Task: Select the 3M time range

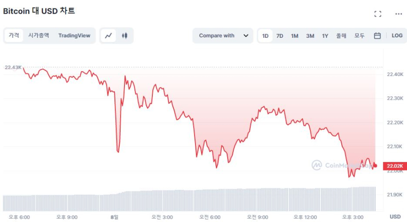Action: pyautogui.click(x=310, y=35)
